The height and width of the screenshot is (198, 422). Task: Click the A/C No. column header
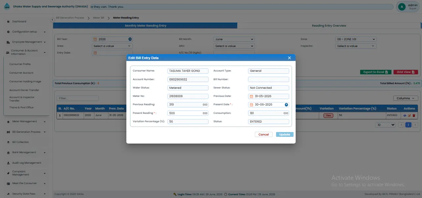[69, 109]
